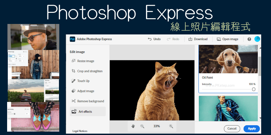Select the Art effects option
This screenshot has width=271, height=135.
[88, 111]
